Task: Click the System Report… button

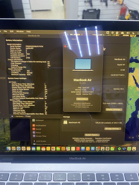Action: [x=92, y=135]
